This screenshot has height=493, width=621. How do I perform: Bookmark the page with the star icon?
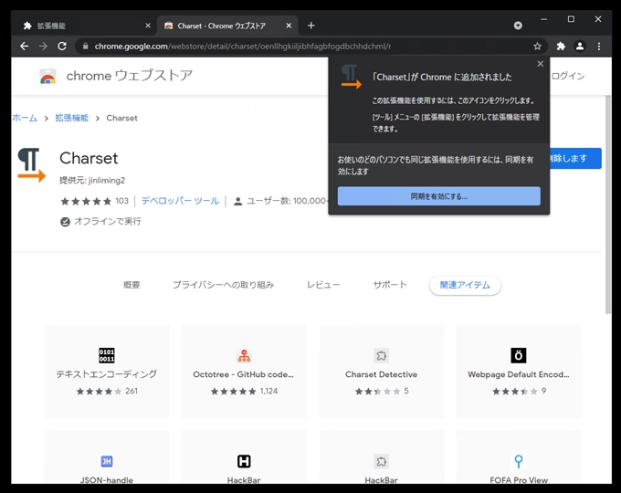coord(537,47)
